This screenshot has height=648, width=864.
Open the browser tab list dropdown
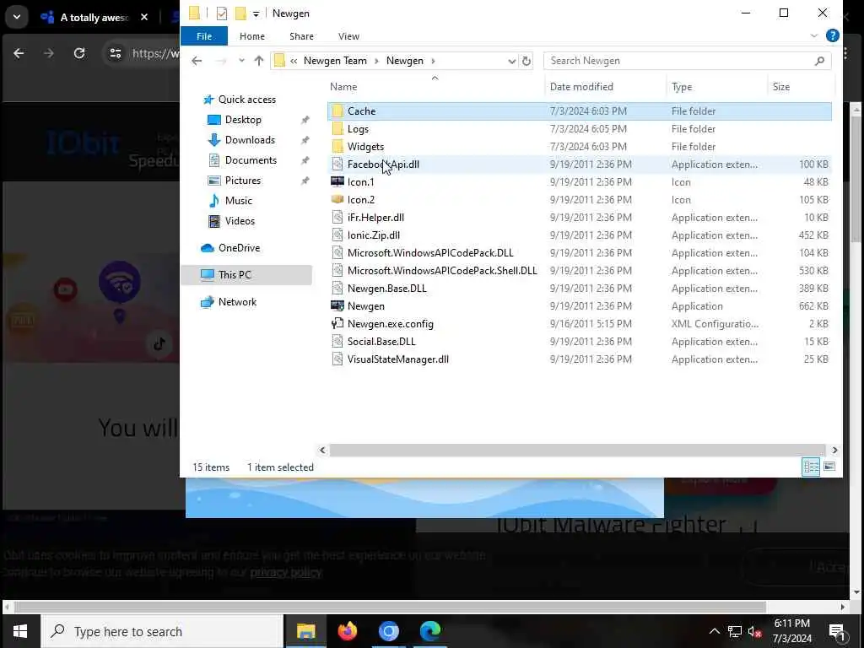tap(17, 17)
